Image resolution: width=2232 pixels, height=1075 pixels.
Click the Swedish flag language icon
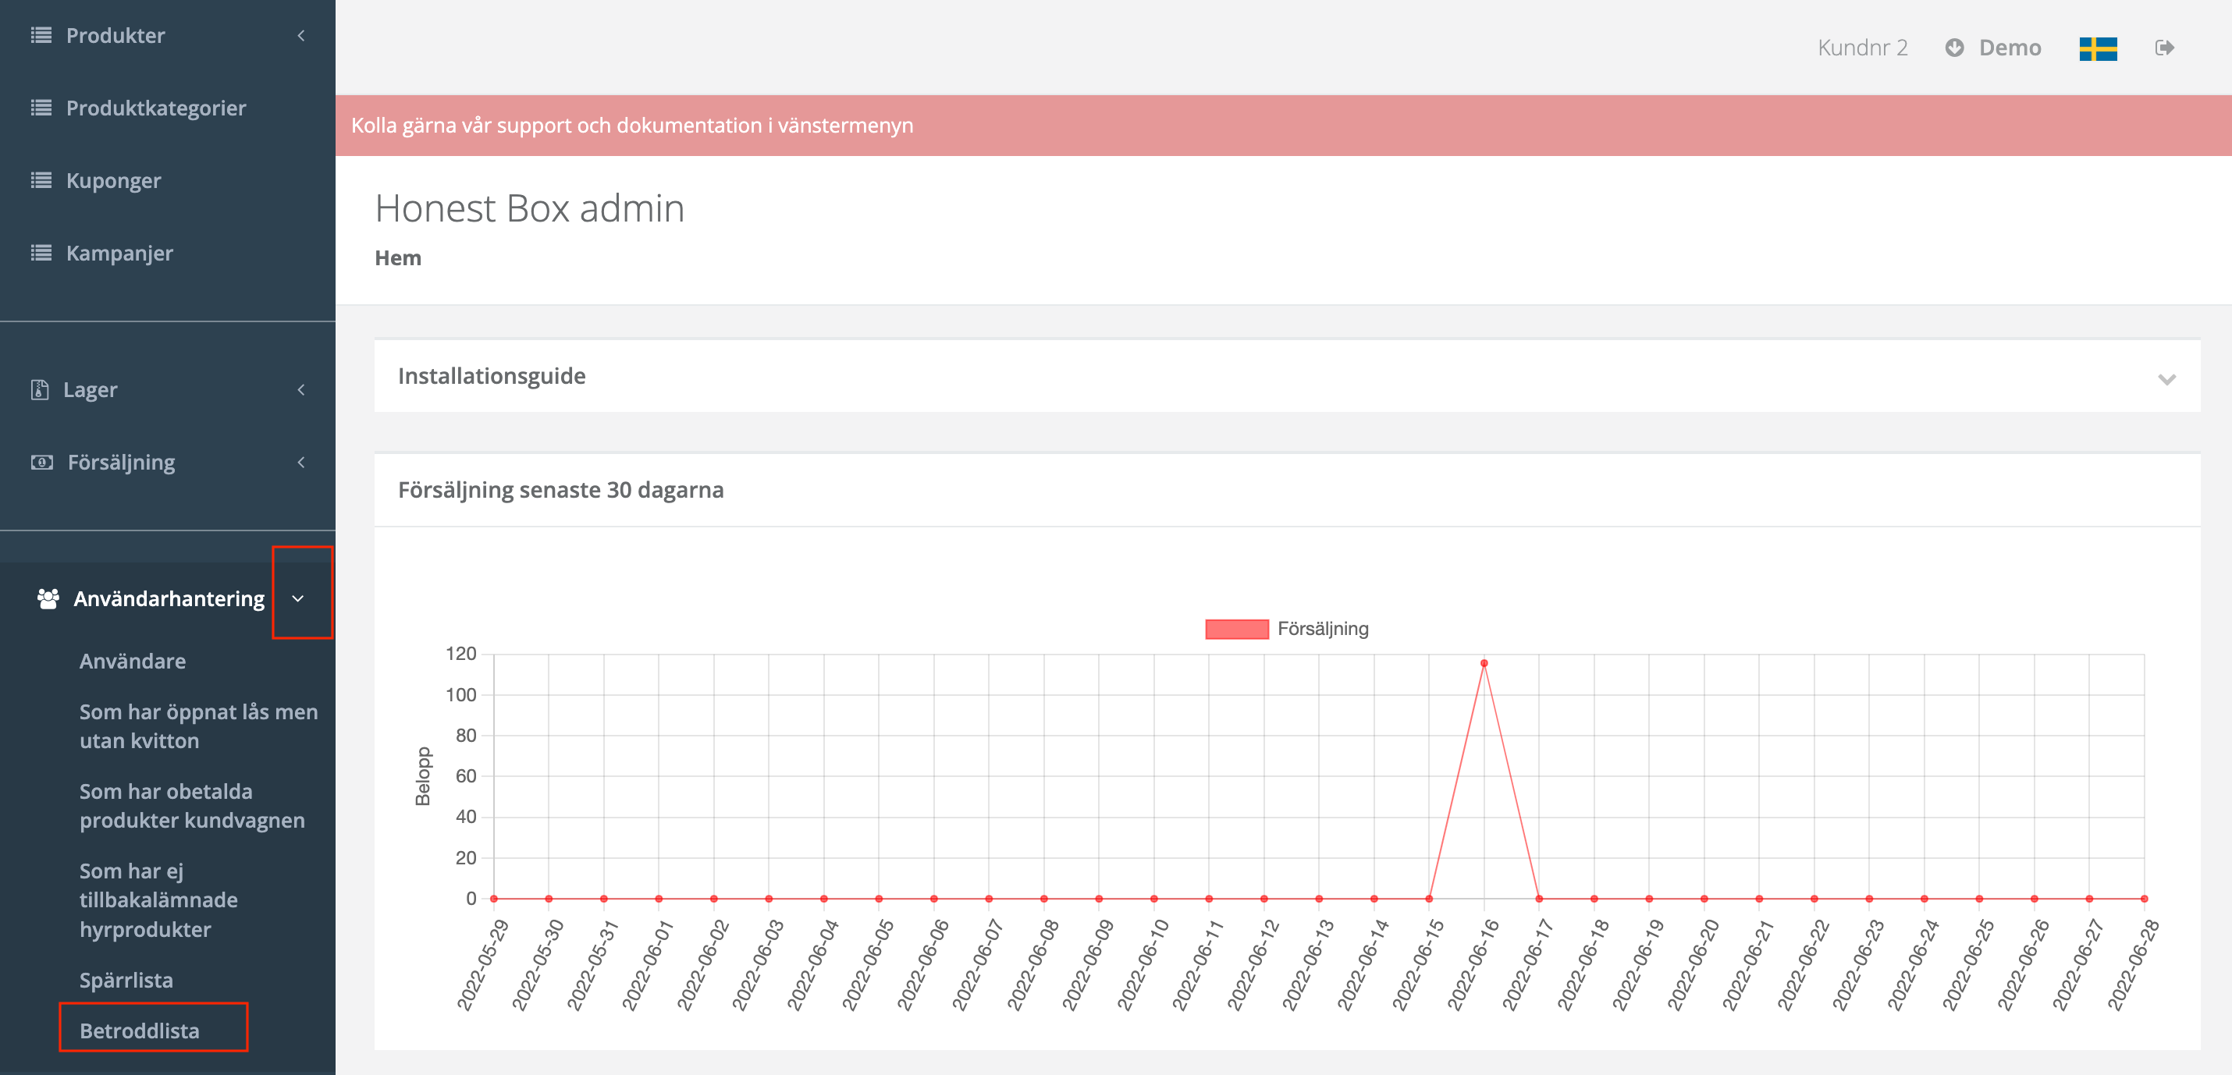[x=2097, y=48]
